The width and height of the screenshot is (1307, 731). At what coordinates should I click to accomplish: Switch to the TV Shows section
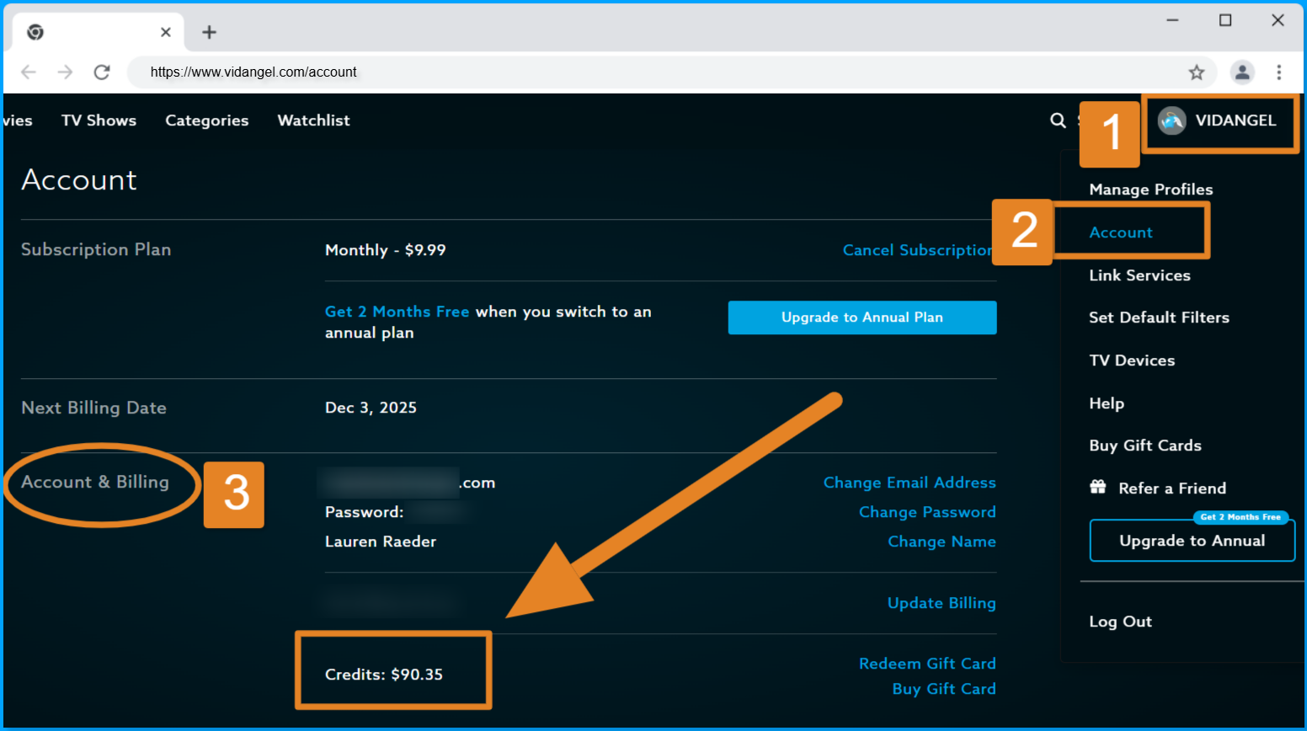pos(99,120)
